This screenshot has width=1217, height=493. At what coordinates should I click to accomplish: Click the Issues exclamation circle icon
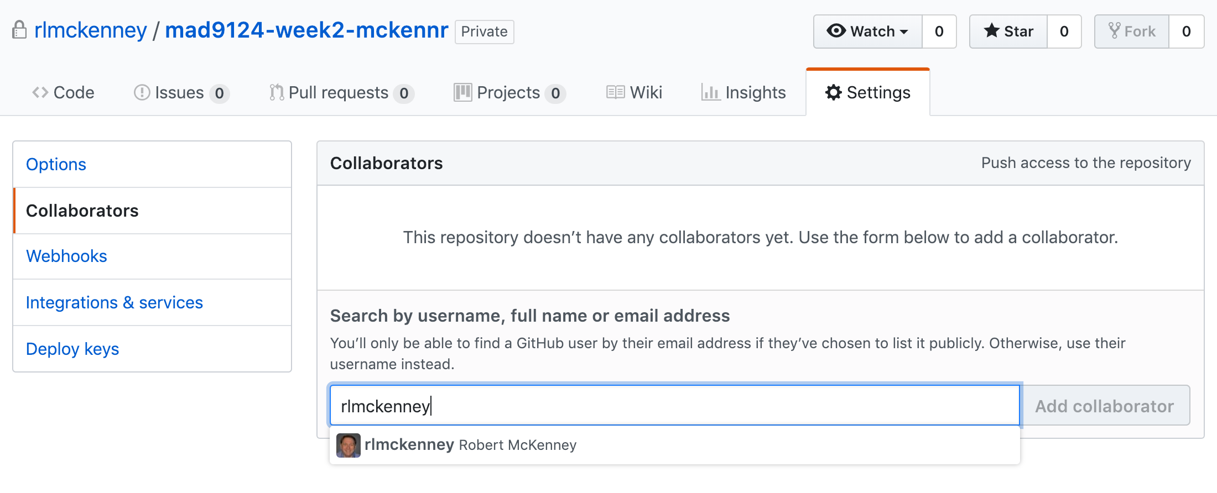(142, 92)
